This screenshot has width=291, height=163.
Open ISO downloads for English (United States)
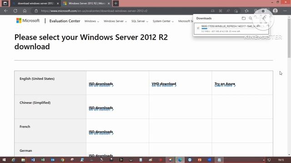101,84
